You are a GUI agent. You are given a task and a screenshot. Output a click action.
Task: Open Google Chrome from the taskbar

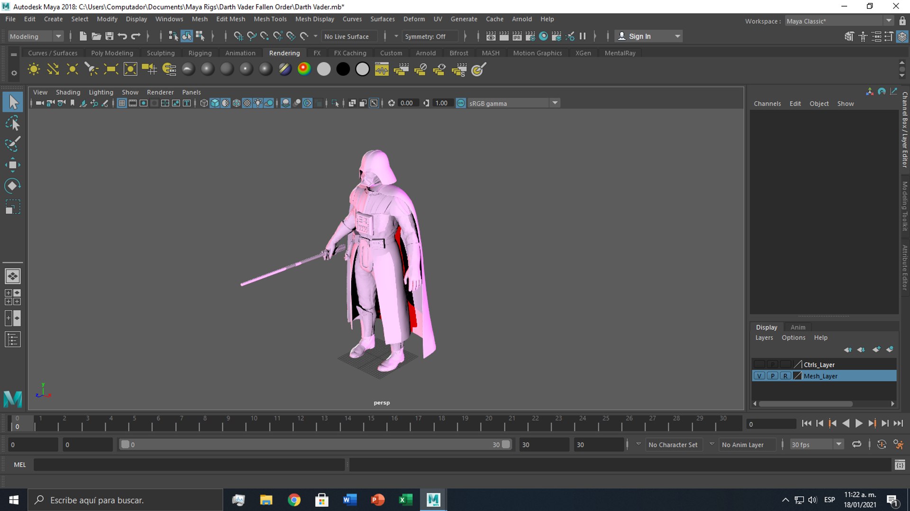tap(294, 500)
